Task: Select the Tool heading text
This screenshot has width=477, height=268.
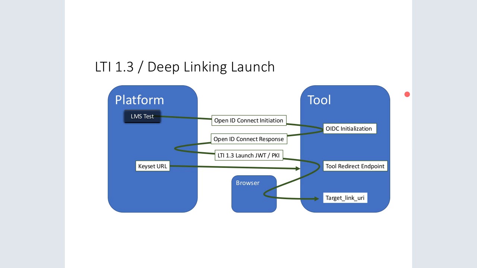Action: pyautogui.click(x=319, y=100)
